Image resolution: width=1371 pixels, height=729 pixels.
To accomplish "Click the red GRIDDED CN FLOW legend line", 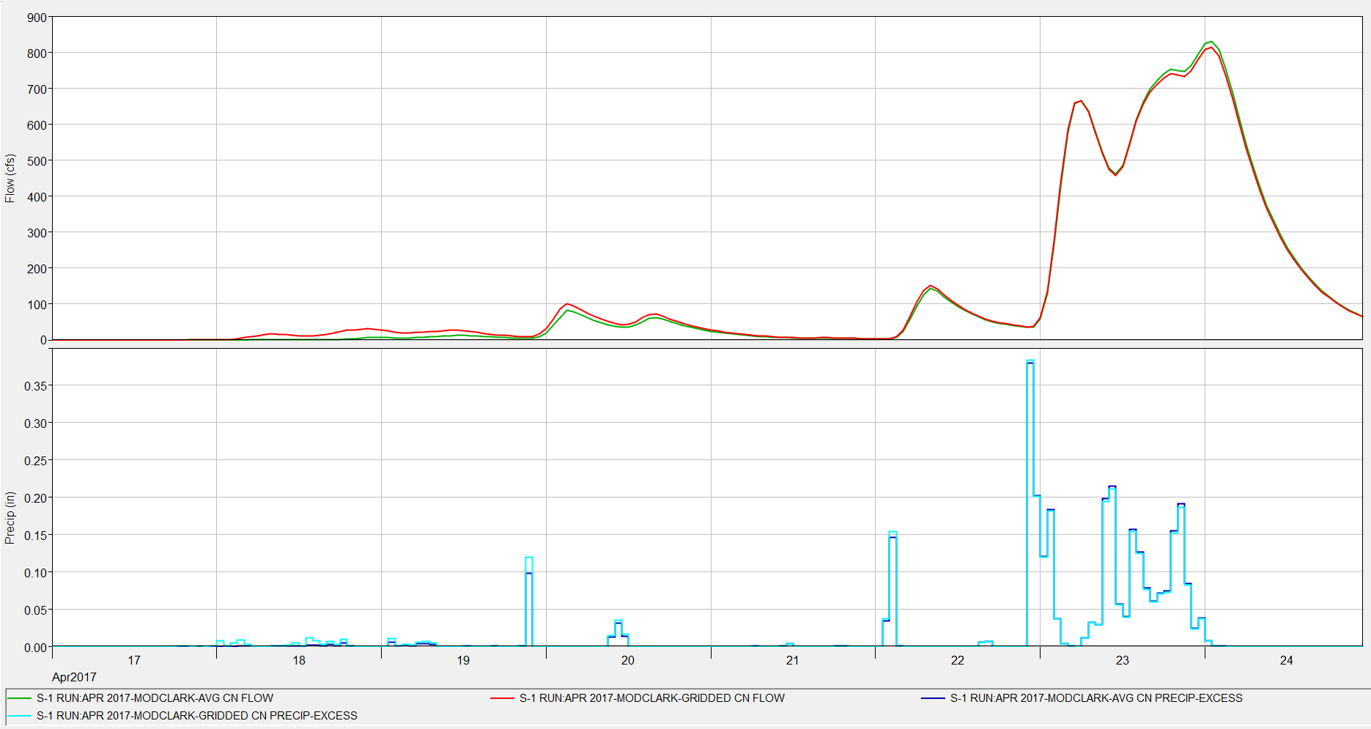I will (x=503, y=698).
